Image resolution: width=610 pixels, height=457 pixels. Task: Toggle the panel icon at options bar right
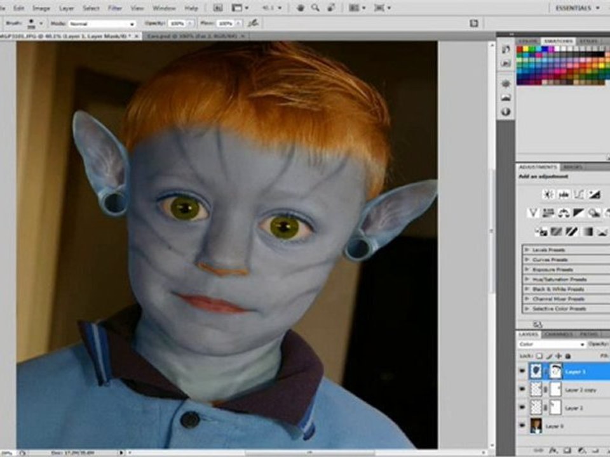click(473, 23)
